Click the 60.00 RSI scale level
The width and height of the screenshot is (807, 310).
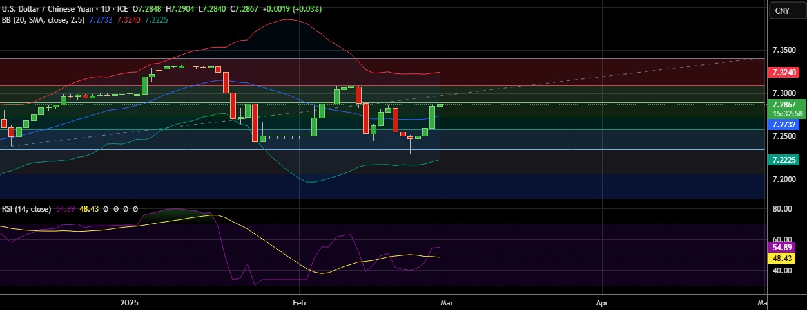[x=782, y=239]
